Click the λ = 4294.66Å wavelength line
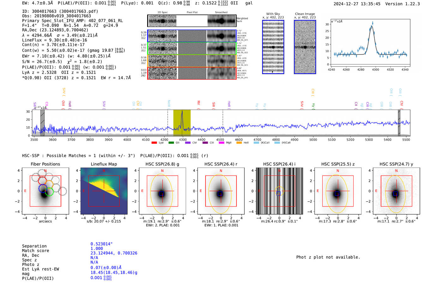The width and height of the screenshot is (442, 300). pyautogui.click(x=60, y=35)
